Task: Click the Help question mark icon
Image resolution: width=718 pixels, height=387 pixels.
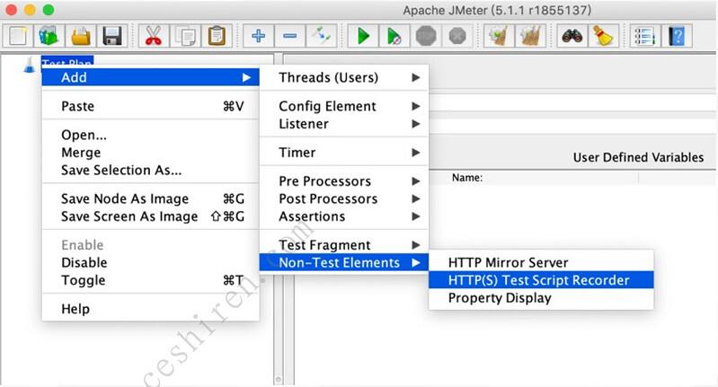Action: (x=678, y=36)
